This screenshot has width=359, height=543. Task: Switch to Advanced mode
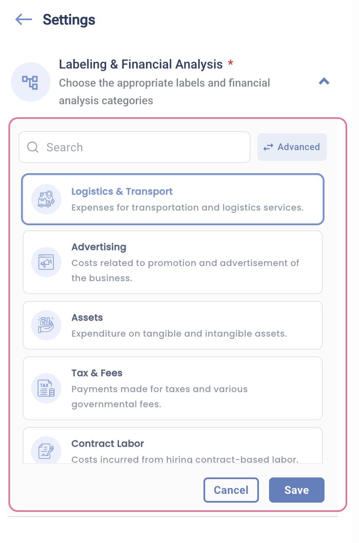pyautogui.click(x=292, y=147)
